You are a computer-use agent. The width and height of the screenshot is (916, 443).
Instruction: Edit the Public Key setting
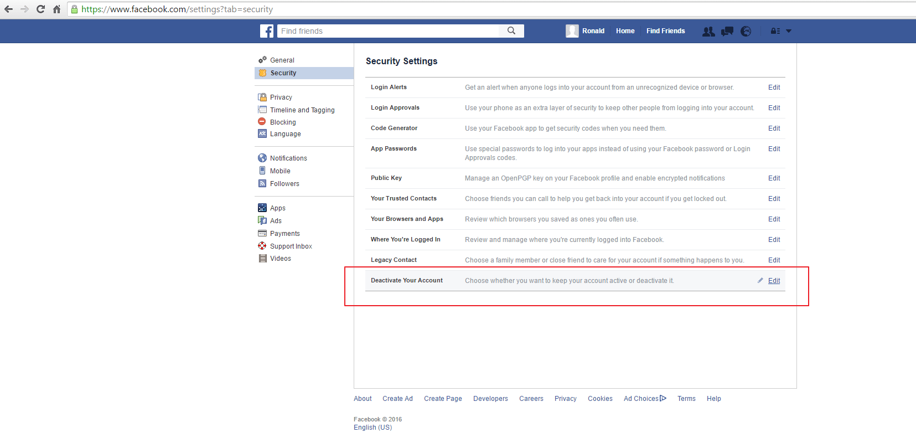pos(774,178)
